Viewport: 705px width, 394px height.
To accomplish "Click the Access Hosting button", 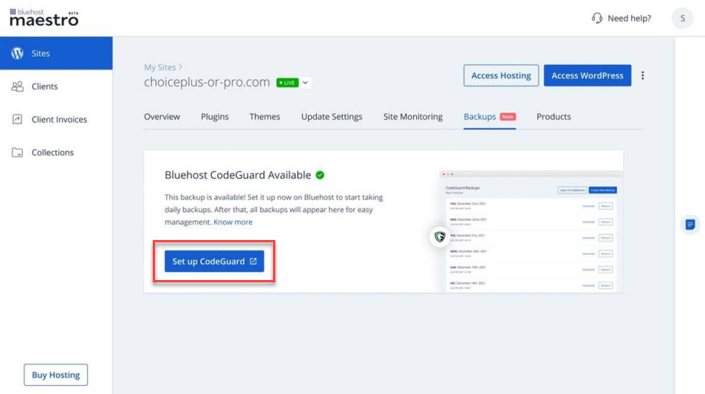I will pos(501,75).
